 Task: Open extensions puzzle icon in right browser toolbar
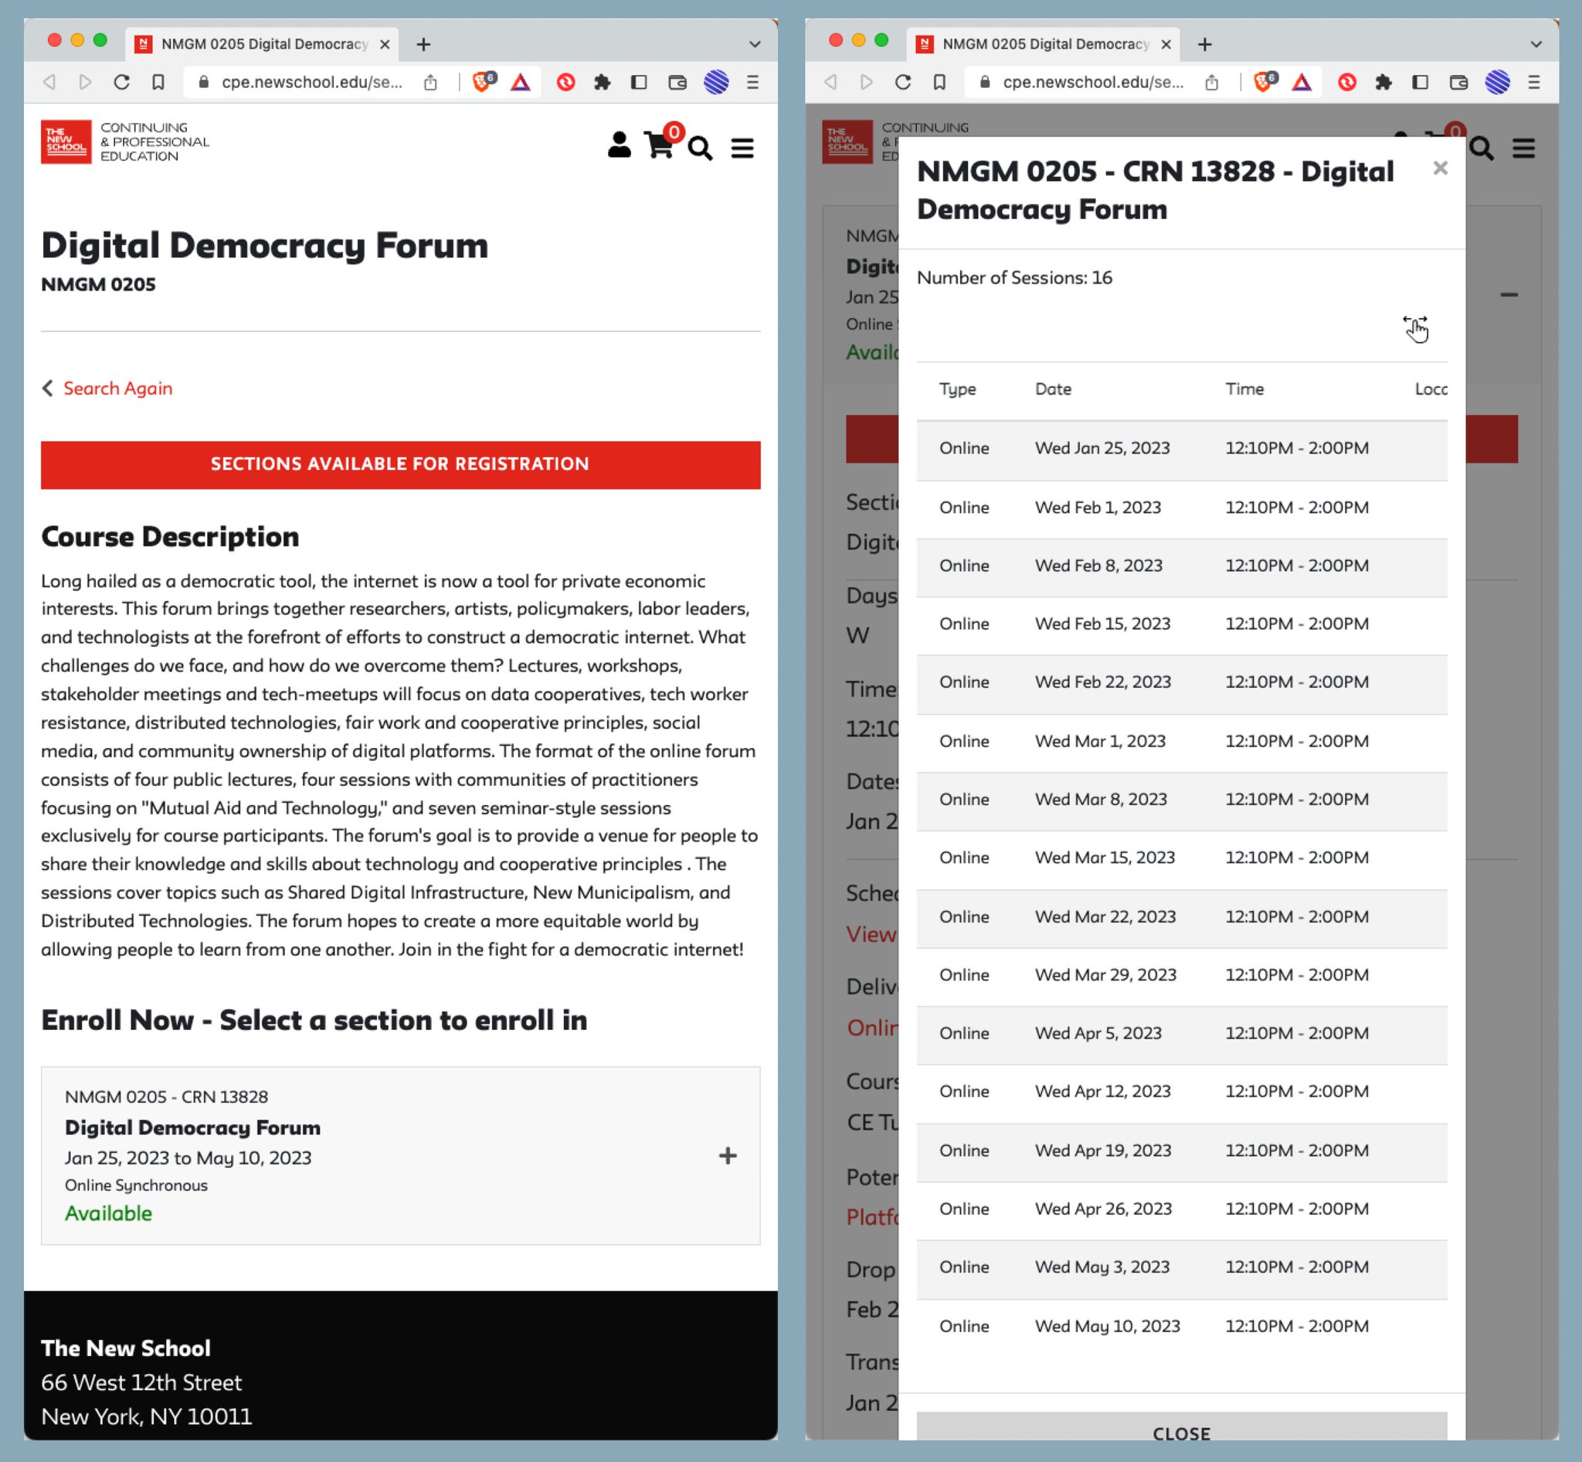[1383, 82]
